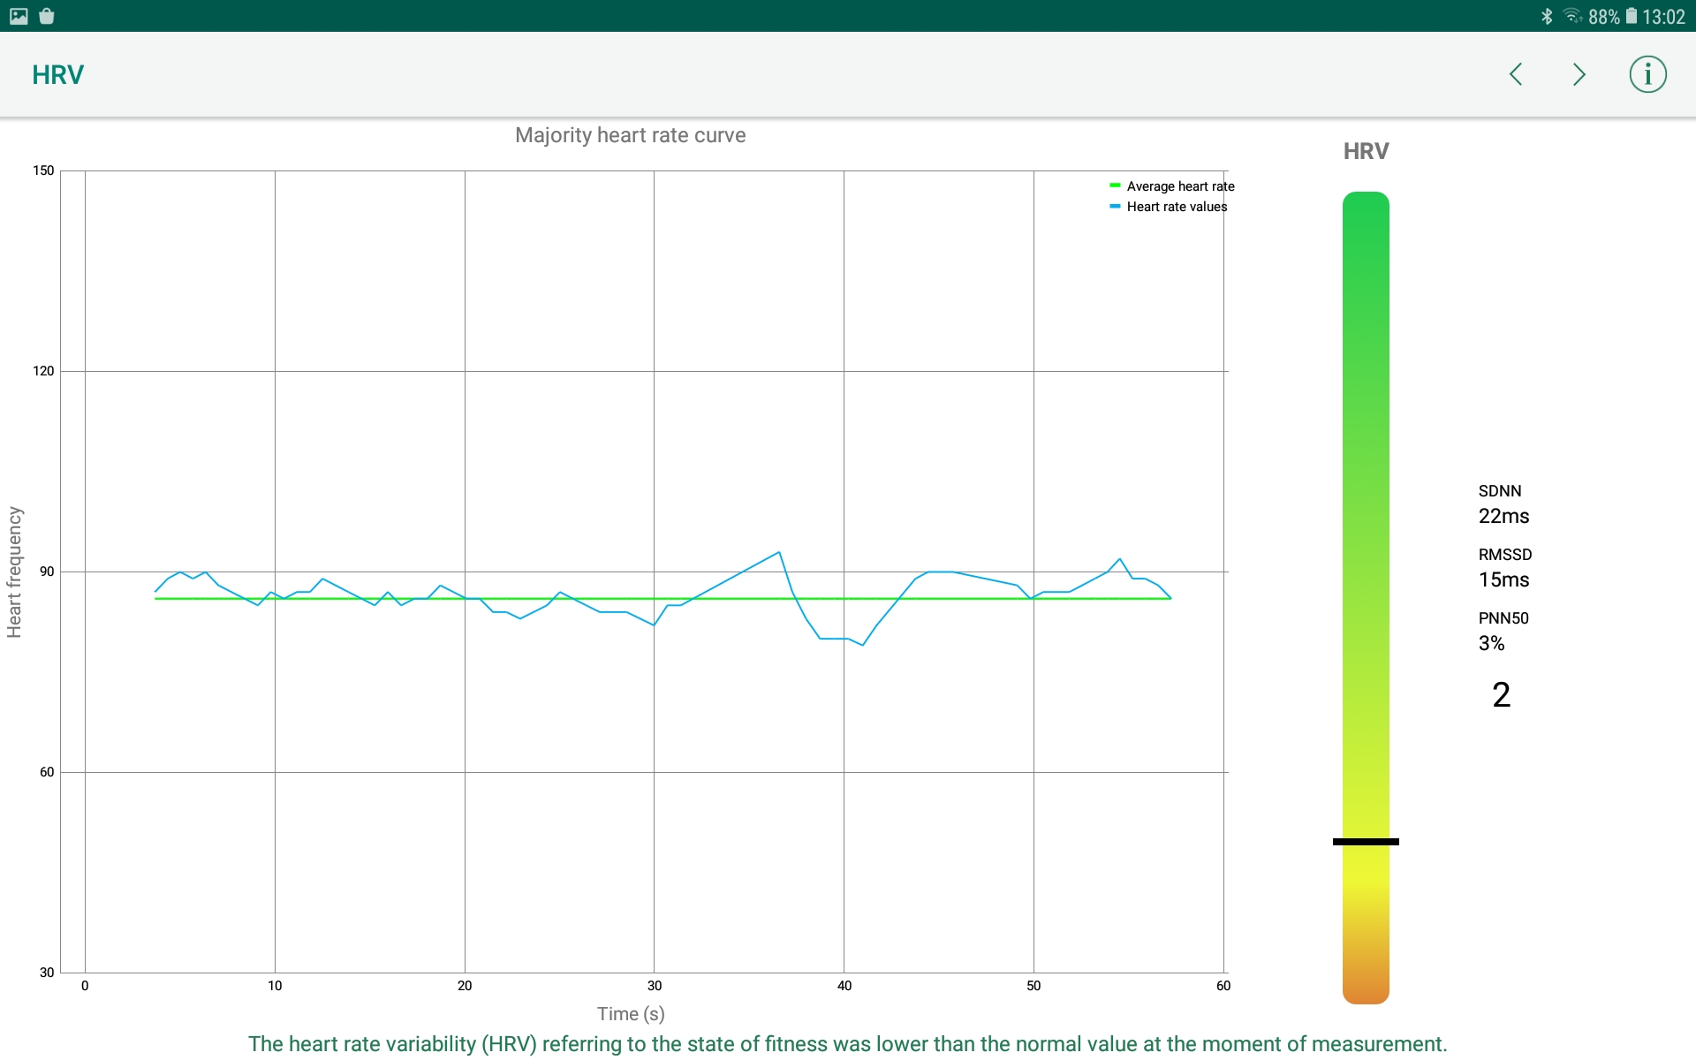1696x1060 pixels.
Task: Go to next page with right chevron
Action: (x=1579, y=74)
